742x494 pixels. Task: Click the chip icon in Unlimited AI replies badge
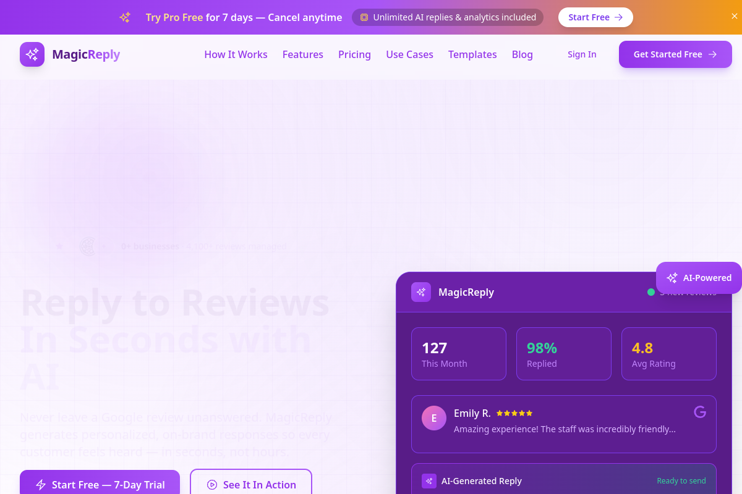pyautogui.click(x=364, y=17)
